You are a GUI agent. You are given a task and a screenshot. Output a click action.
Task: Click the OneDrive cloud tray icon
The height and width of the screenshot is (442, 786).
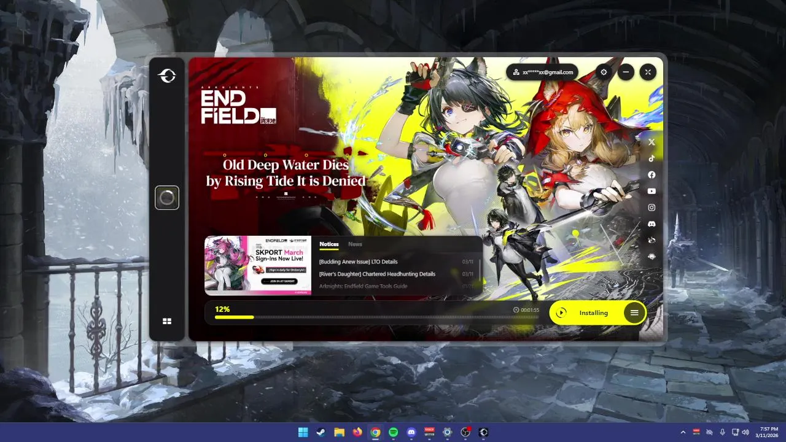(709, 432)
